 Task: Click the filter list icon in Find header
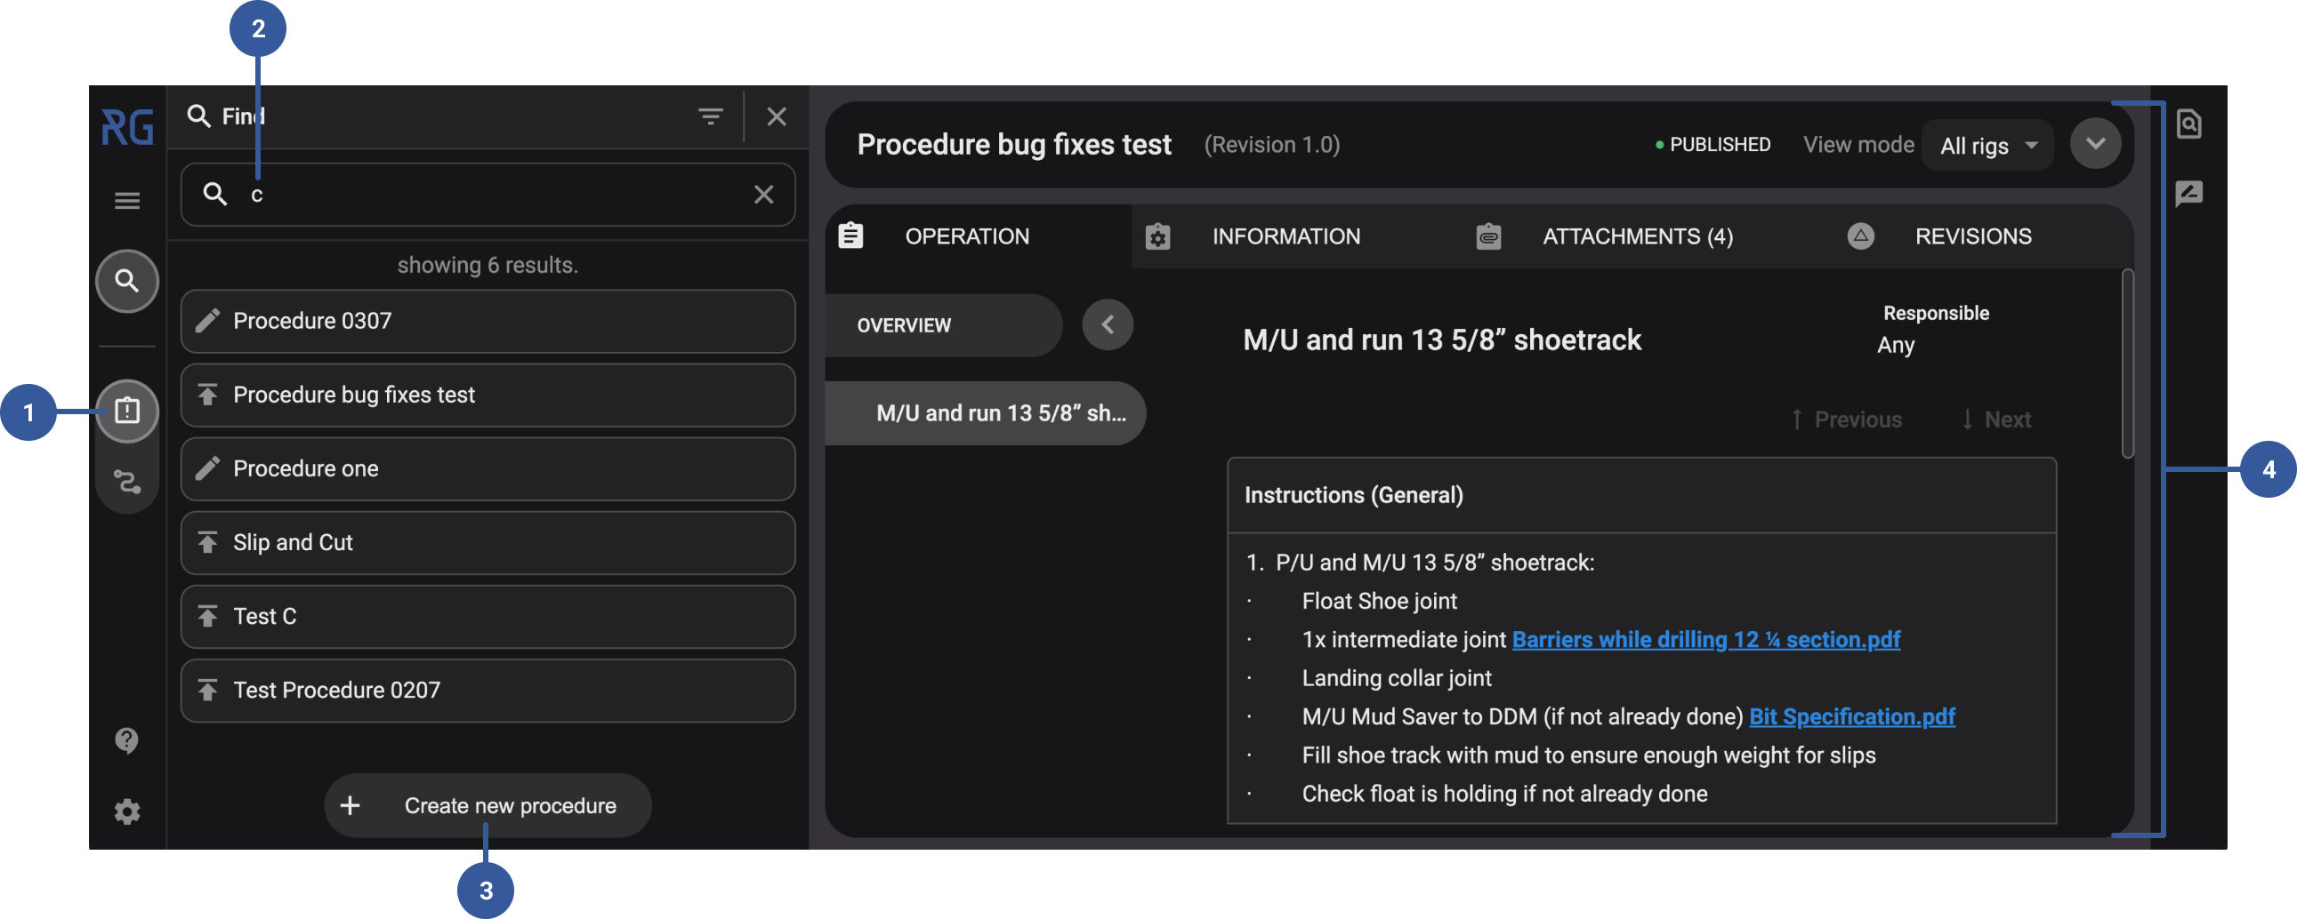pos(710,116)
